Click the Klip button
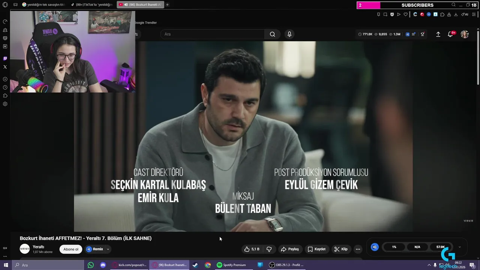 point(341,249)
